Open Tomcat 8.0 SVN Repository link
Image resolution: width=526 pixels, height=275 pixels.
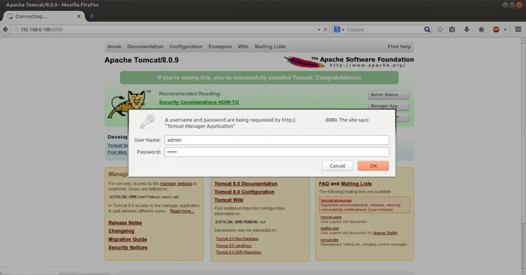coord(238,252)
